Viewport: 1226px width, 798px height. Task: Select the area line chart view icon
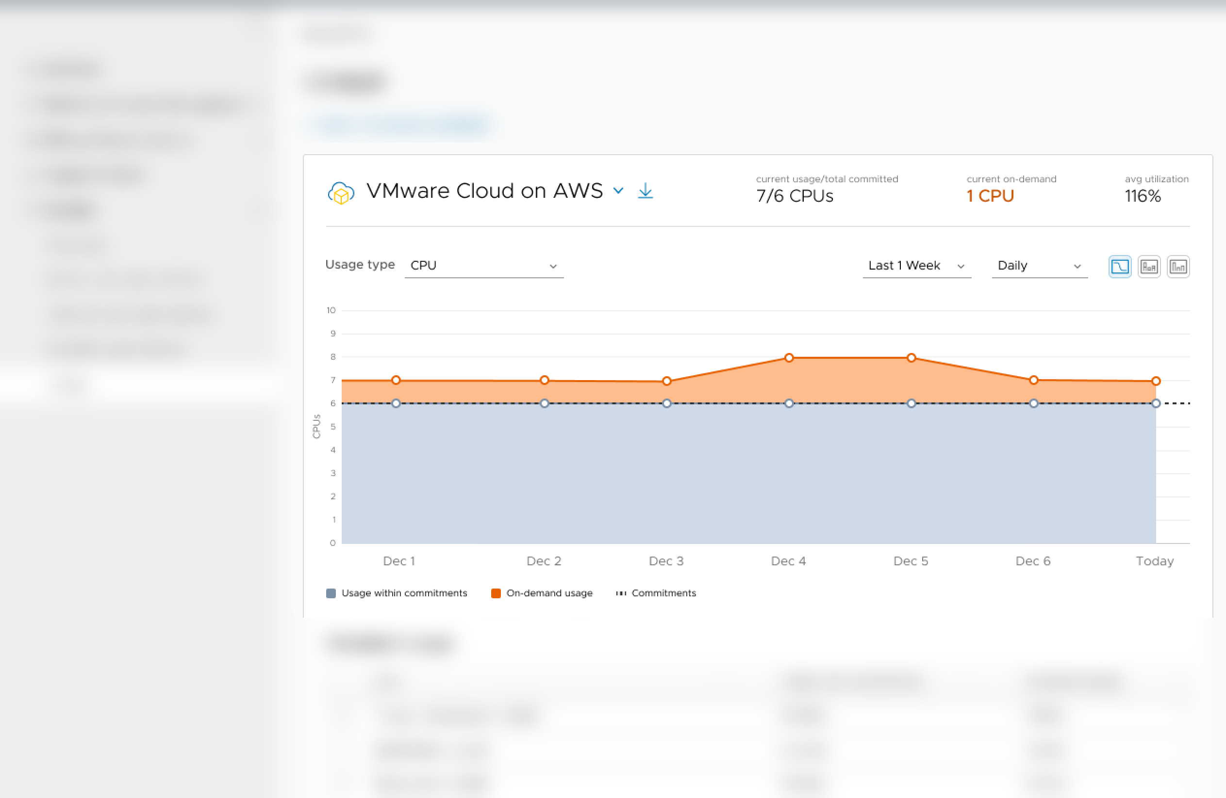(x=1120, y=267)
